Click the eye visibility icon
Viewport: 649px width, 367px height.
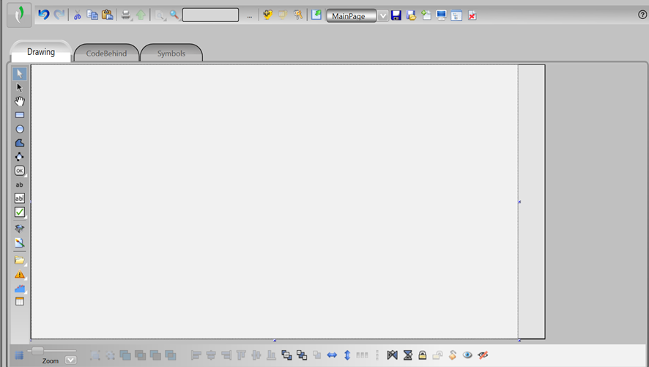(x=467, y=355)
